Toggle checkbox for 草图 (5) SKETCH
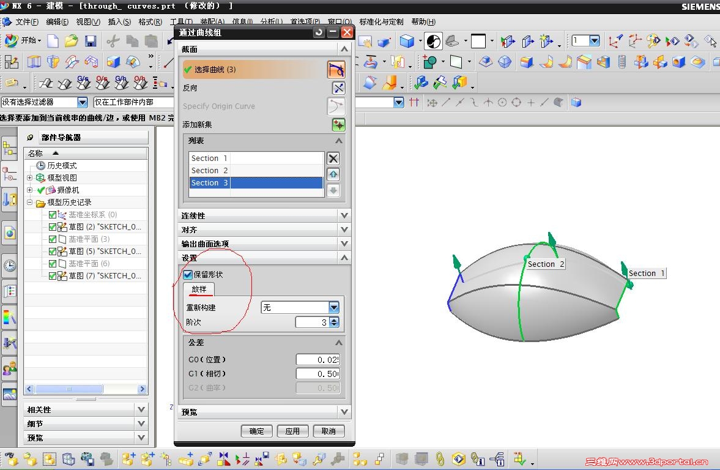 pyautogui.click(x=53, y=252)
